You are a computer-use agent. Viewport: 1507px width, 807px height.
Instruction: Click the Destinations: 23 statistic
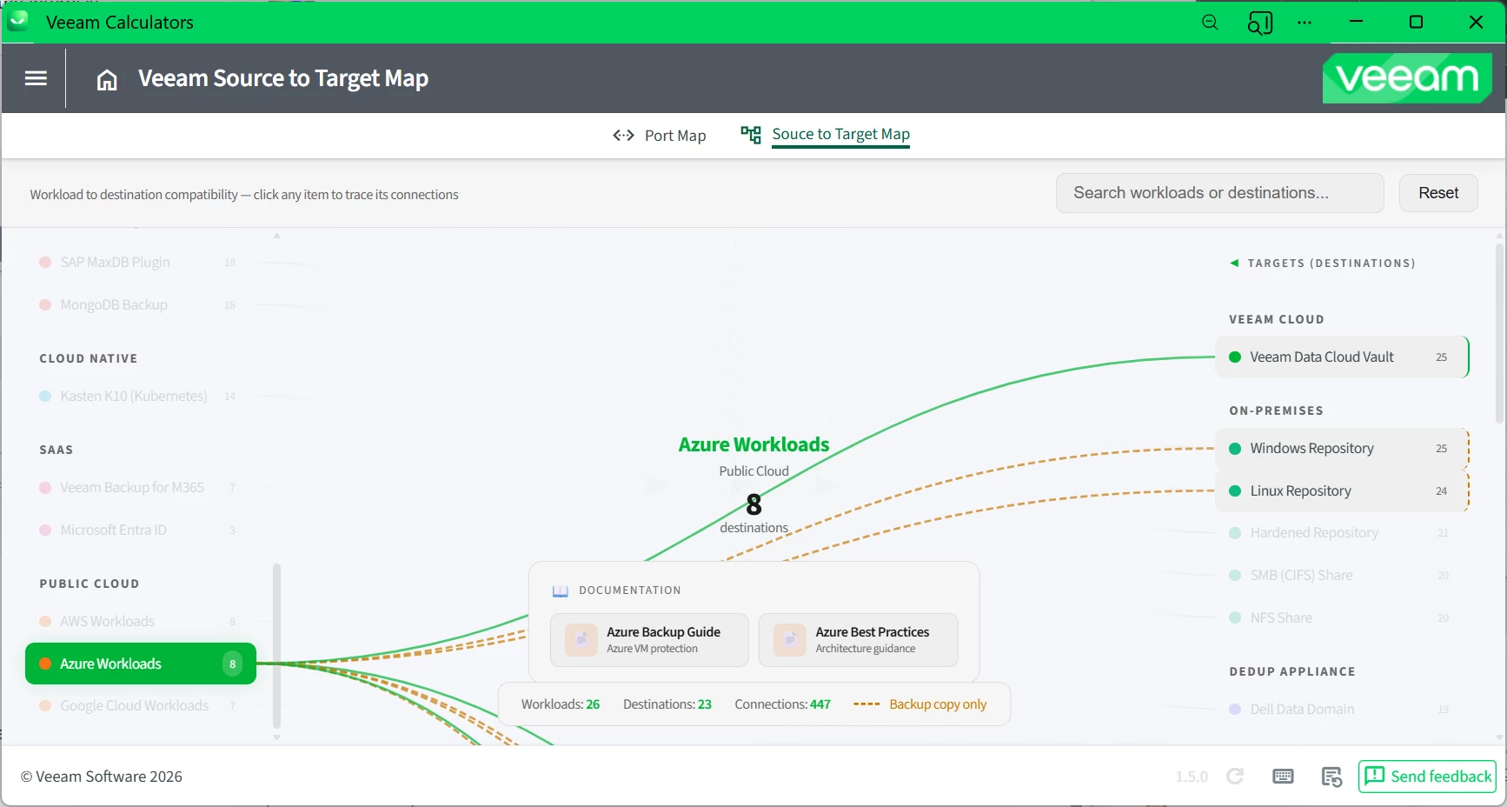[667, 704]
